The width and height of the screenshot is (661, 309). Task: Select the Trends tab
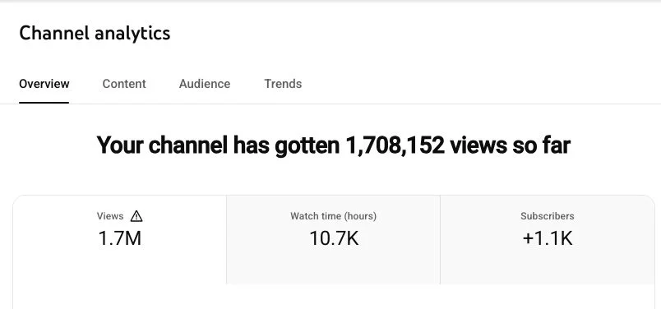(283, 84)
